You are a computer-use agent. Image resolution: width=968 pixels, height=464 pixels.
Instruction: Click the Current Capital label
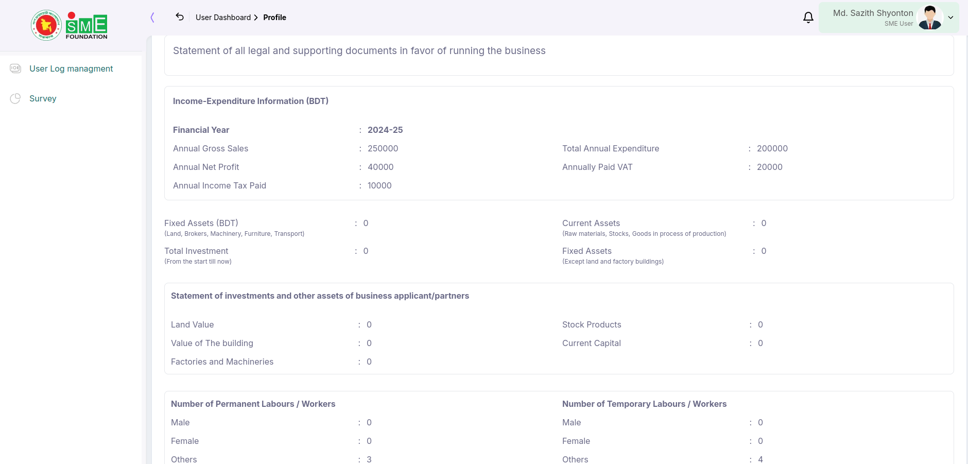[592, 343]
